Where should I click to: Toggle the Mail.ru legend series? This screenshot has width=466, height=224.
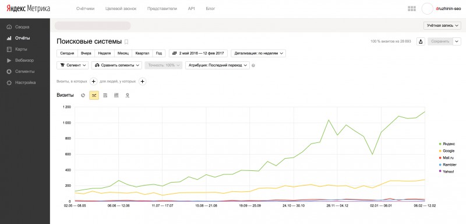(x=446, y=157)
